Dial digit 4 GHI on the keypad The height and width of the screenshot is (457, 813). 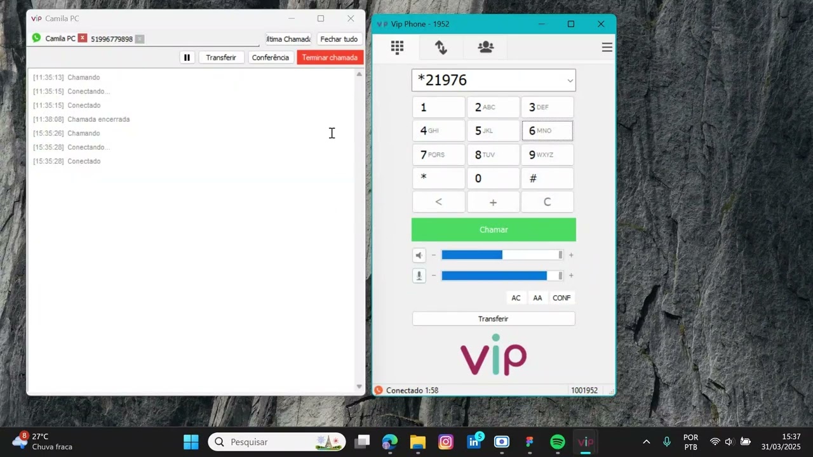coord(438,131)
